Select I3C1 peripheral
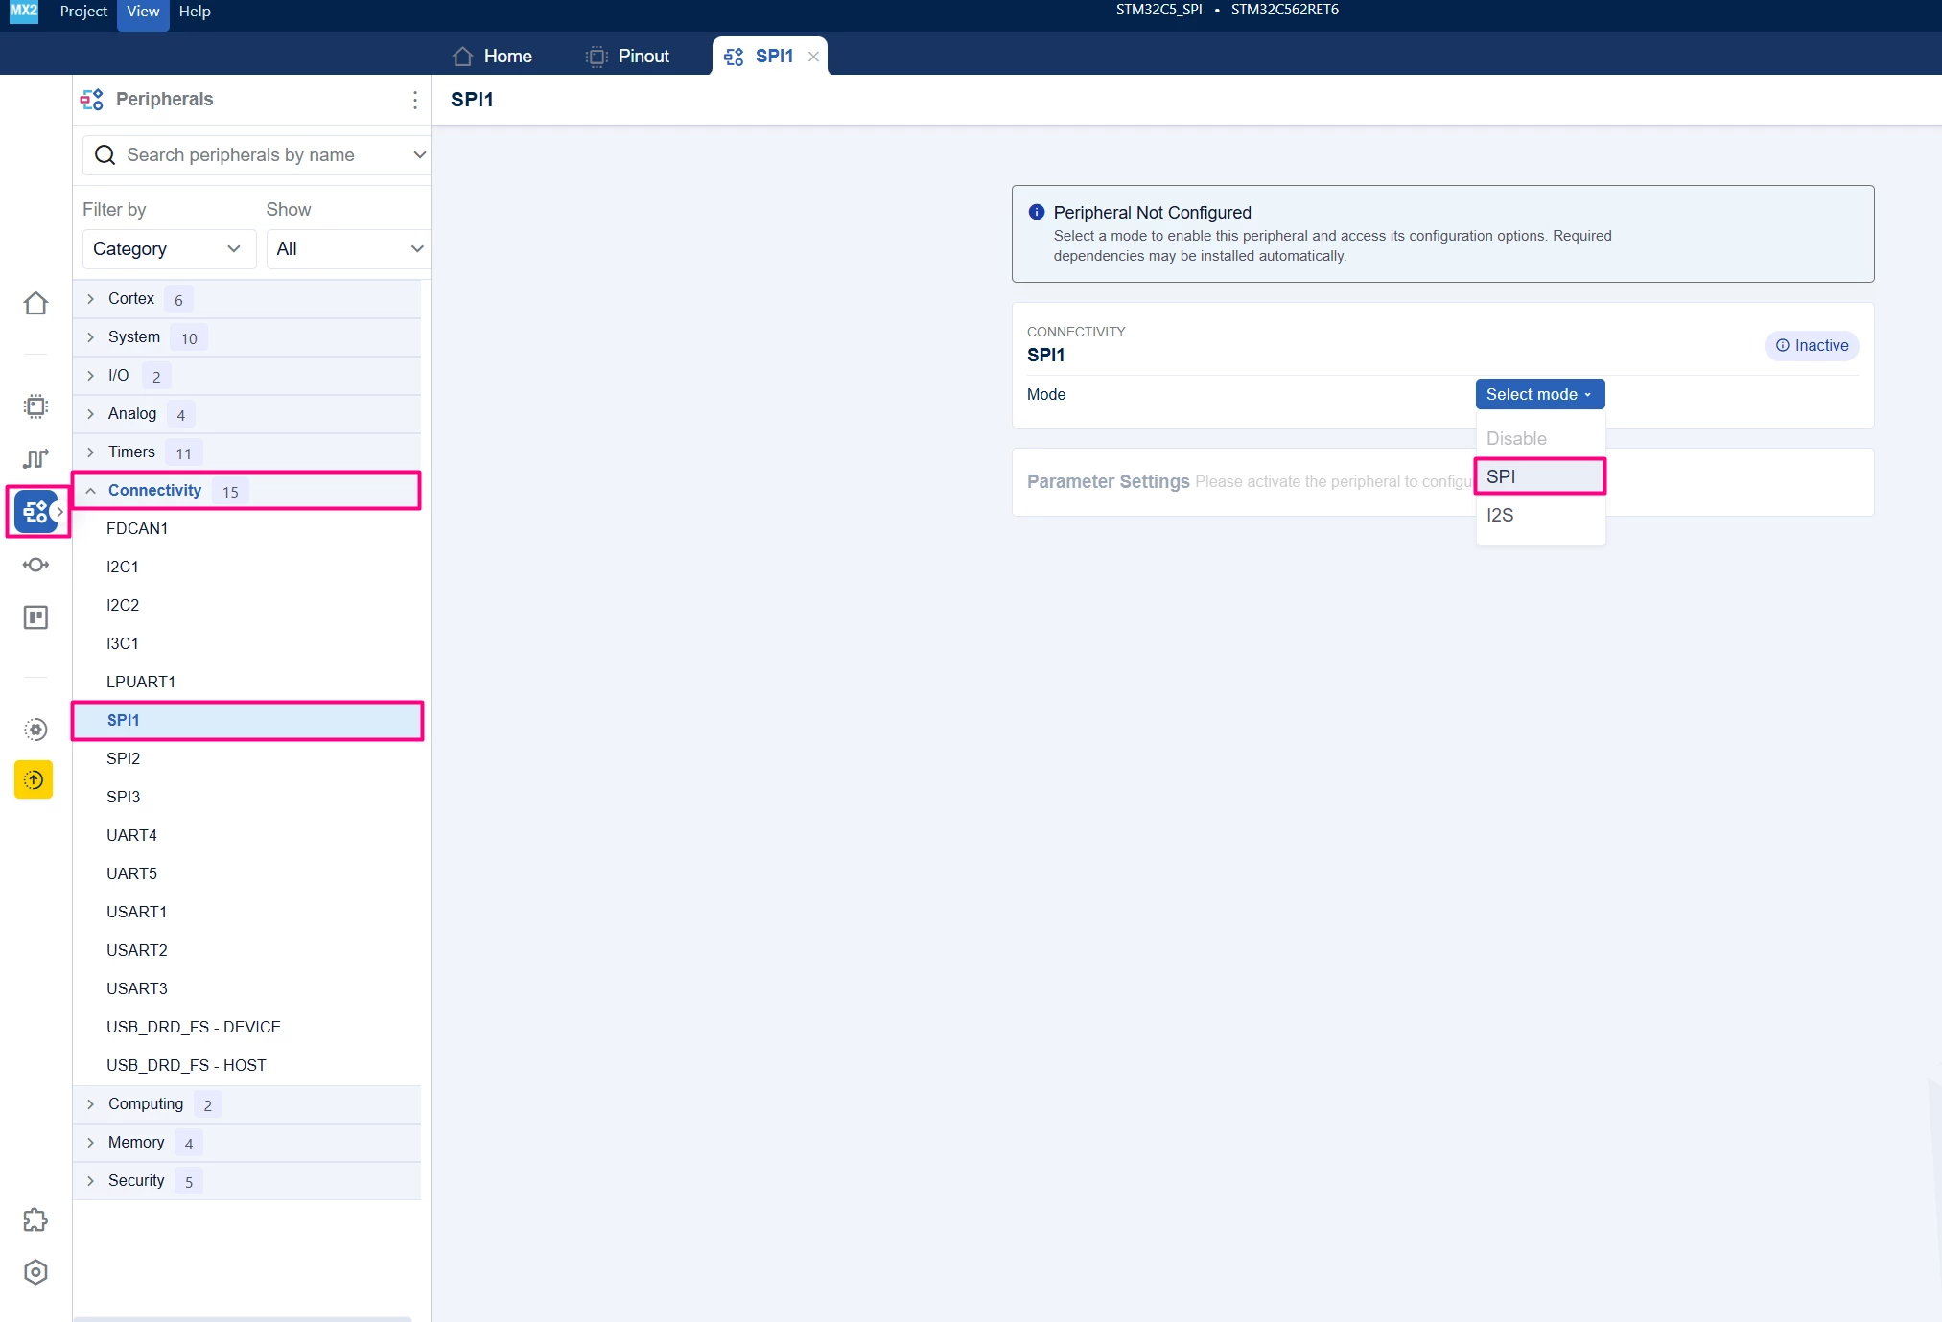 pos(246,644)
